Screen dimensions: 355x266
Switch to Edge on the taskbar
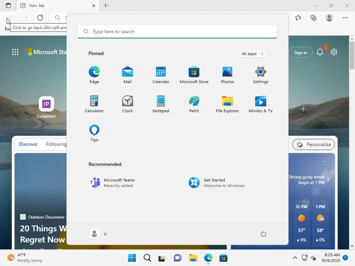click(x=208, y=258)
